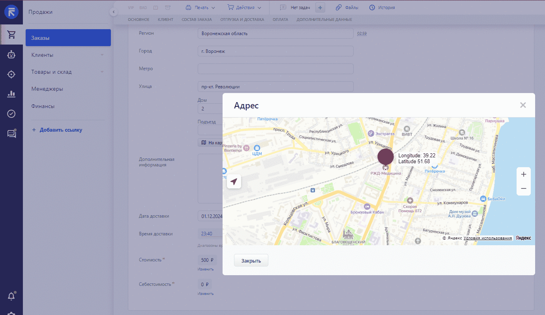
Task: Open the bar chart analytics icon
Action: [x=11, y=94]
